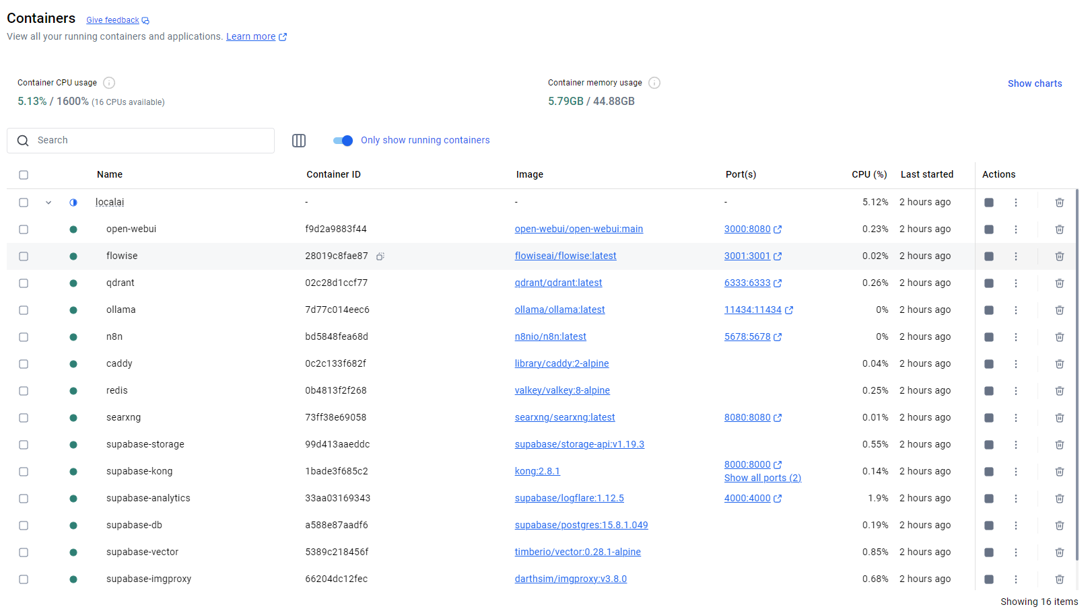The image size is (1092, 611).
Task: Open more actions menu for supabase-vector
Action: tap(1016, 552)
